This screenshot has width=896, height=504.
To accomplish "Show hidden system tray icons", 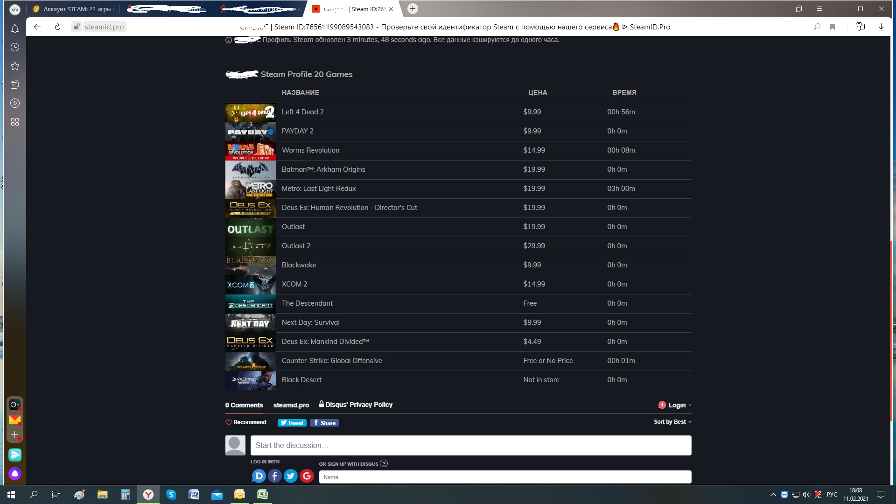I will click(773, 495).
